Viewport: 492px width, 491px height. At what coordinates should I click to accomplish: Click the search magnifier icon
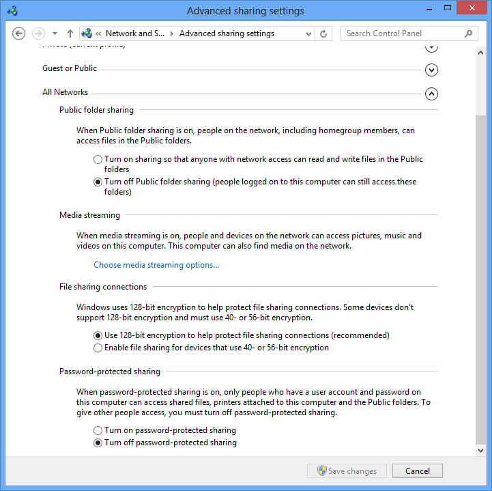pyautogui.click(x=469, y=33)
